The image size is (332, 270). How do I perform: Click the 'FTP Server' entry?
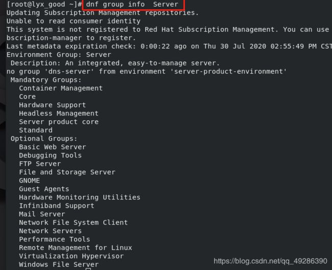[x=40, y=164]
